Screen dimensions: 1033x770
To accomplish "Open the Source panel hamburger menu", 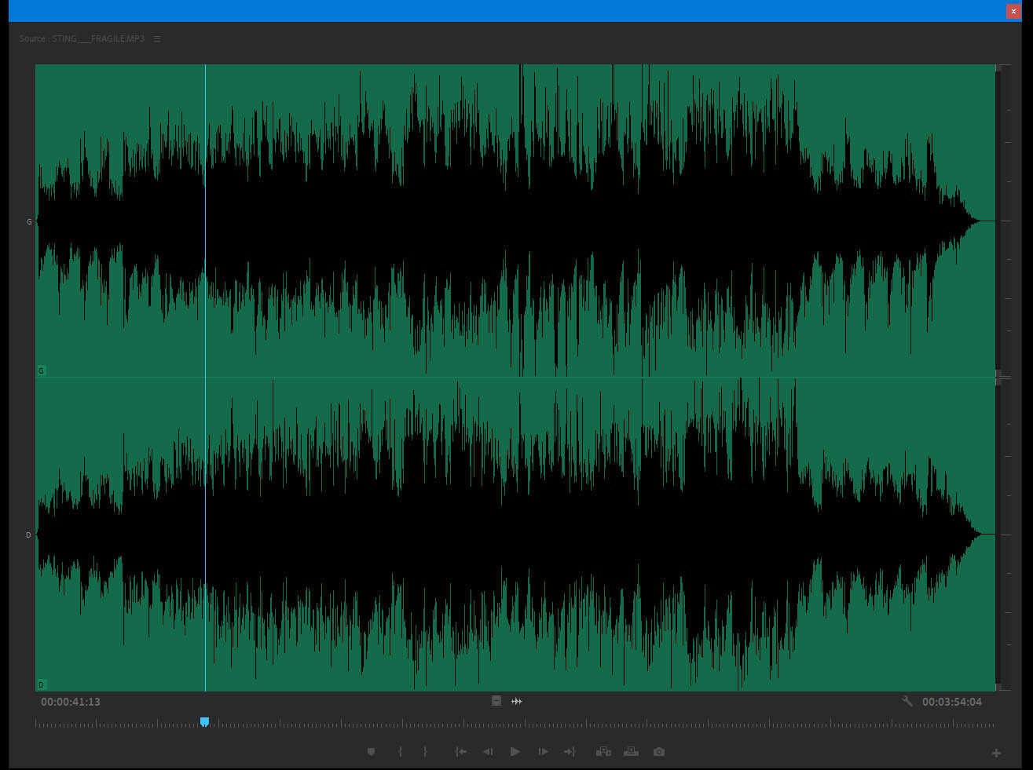I will [x=157, y=38].
